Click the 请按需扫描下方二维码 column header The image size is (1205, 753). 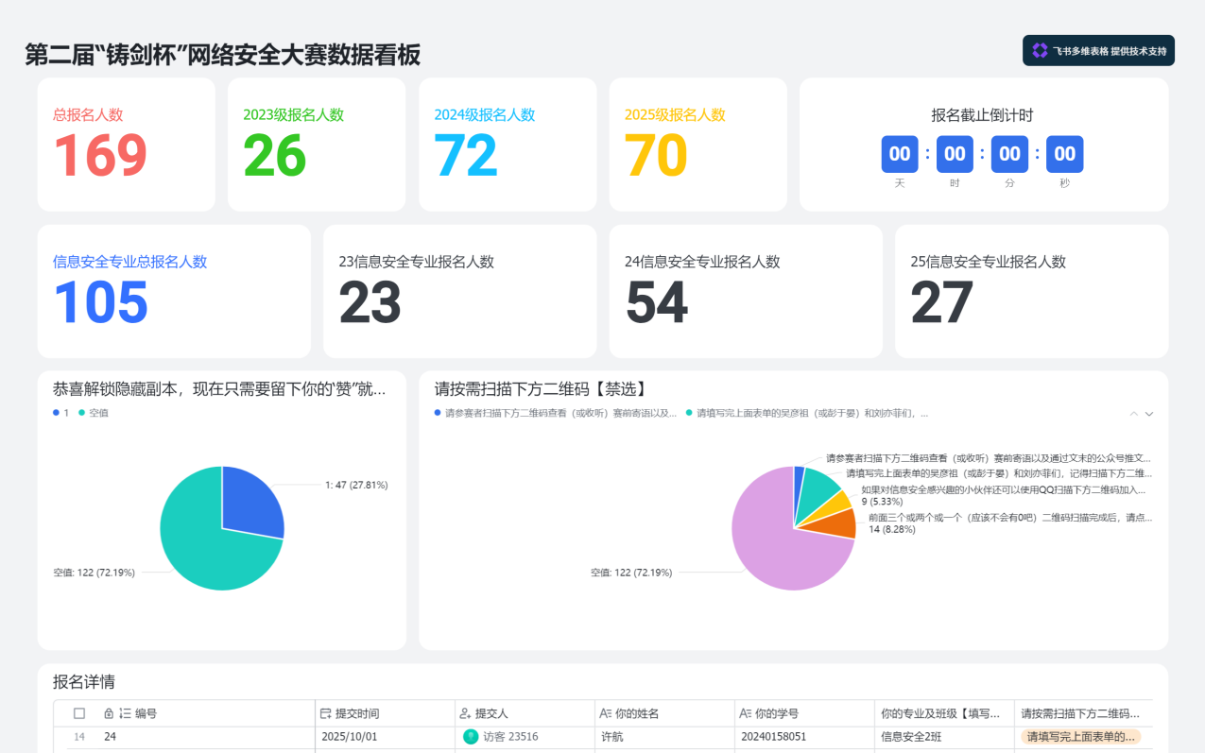(x=1080, y=714)
